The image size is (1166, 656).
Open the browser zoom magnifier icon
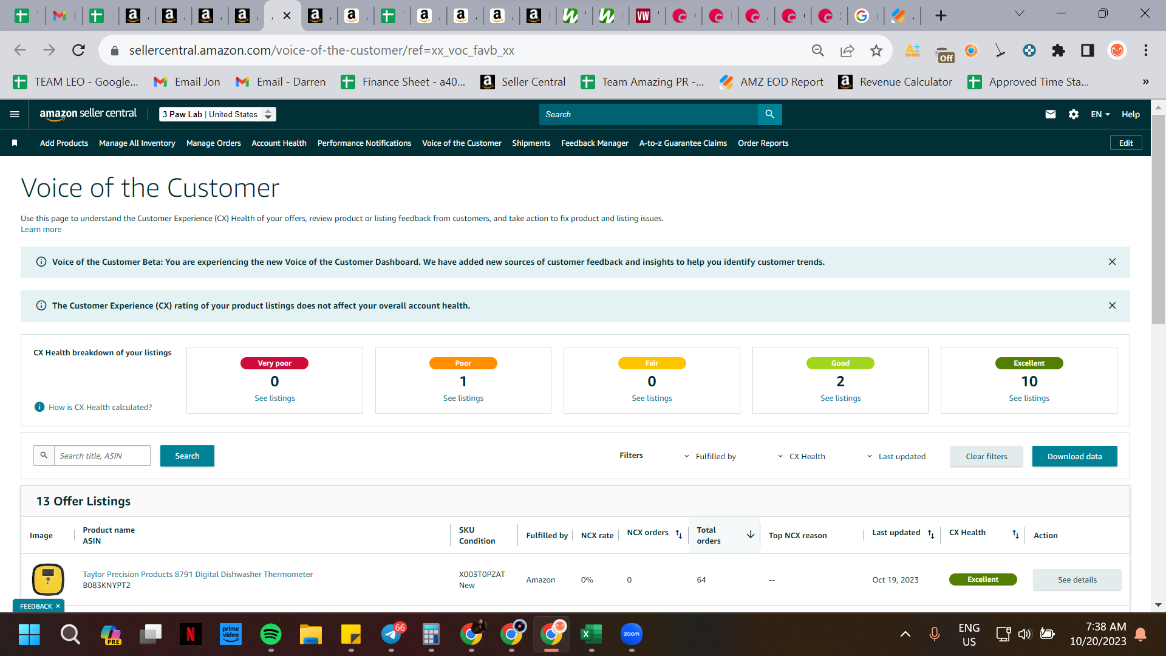click(818, 50)
